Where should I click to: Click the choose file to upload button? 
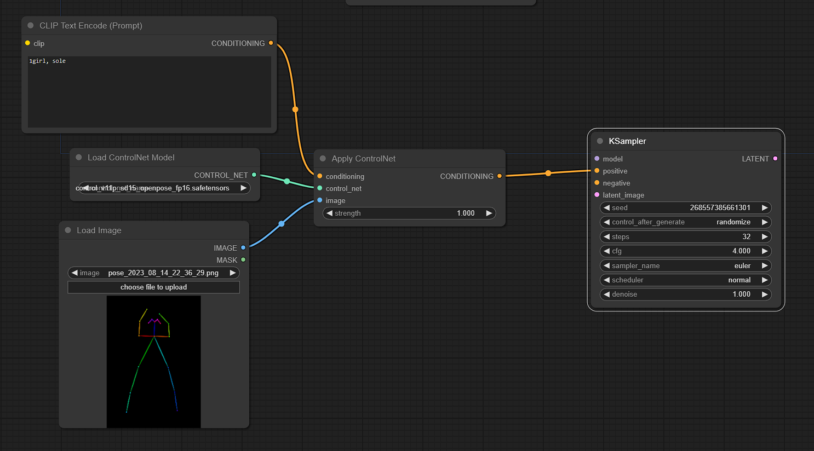153,287
